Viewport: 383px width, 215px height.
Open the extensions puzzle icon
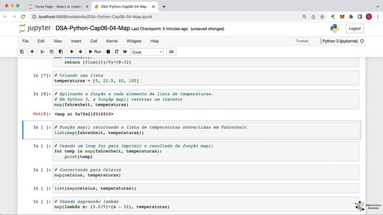pos(351,17)
